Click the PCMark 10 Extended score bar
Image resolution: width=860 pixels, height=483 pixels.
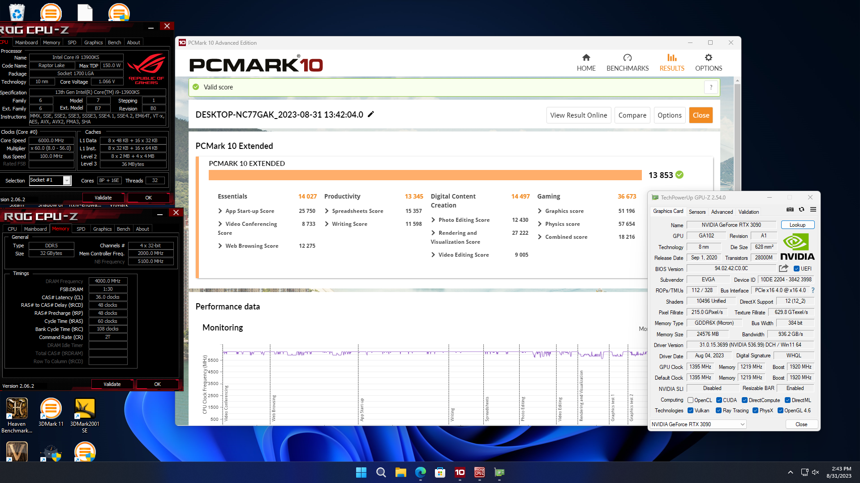[425, 175]
